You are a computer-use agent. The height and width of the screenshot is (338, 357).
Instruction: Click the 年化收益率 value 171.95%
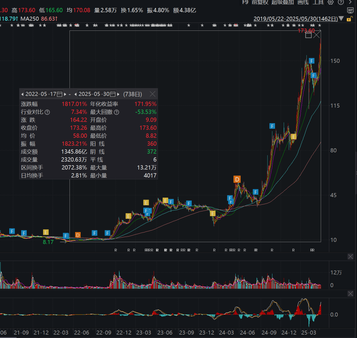(145, 104)
